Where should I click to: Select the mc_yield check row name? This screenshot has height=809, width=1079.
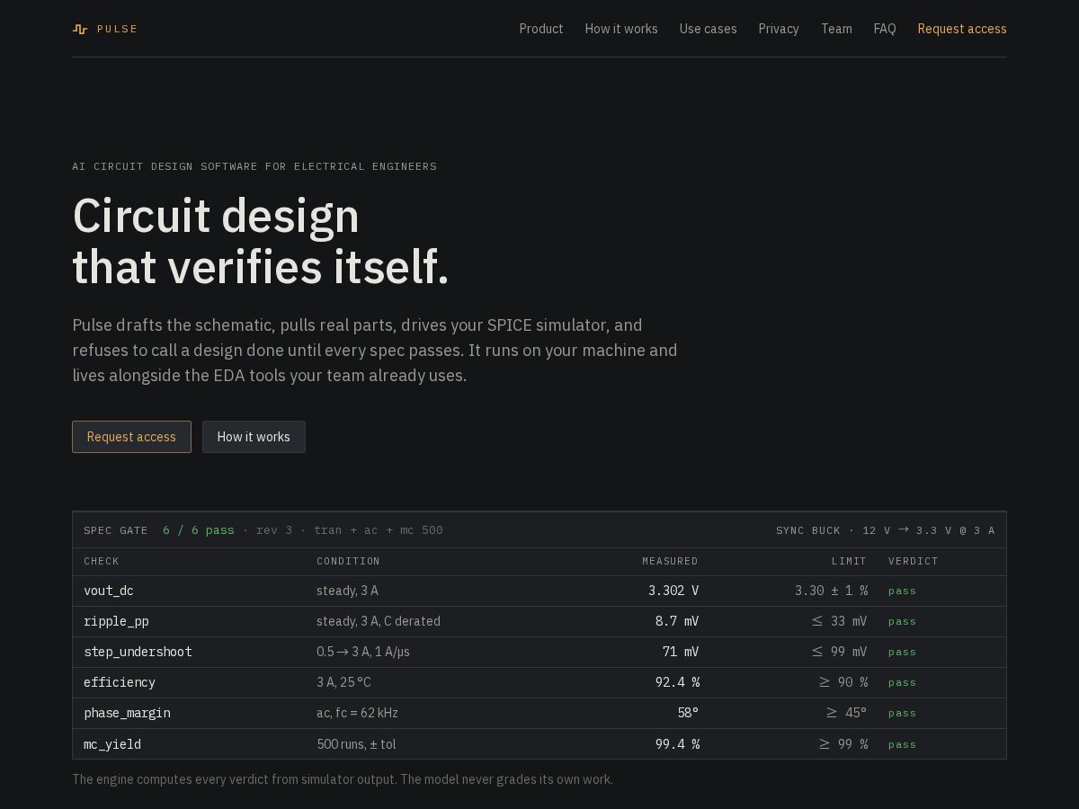click(112, 744)
